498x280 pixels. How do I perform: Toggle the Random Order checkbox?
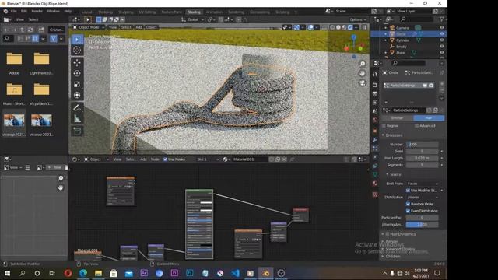tap(408, 204)
